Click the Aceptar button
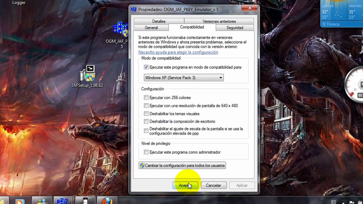The width and height of the screenshot is (363, 204). tap(185, 185)
